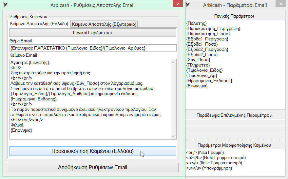The height and width of the screenshot is (179, 288).
Task: Select {Εξοδα2_Ποσο} parameter
Action: click(202, 55)
